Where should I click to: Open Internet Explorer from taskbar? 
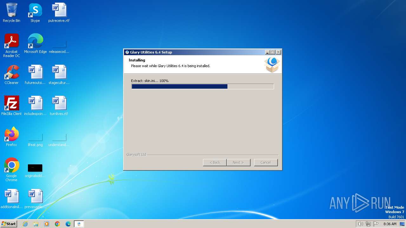pyautogui.click(x=25, y=224)
